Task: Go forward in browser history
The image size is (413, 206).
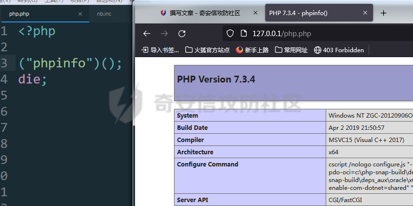Action: (164, 34)
